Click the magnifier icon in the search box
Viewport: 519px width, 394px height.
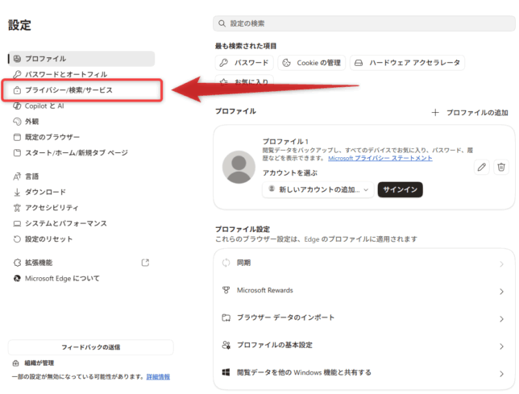click(x=222, y=23)
